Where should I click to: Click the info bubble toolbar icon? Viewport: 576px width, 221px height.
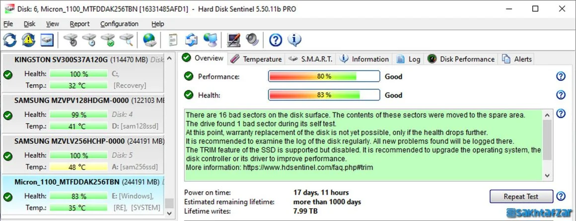point(294,40)
